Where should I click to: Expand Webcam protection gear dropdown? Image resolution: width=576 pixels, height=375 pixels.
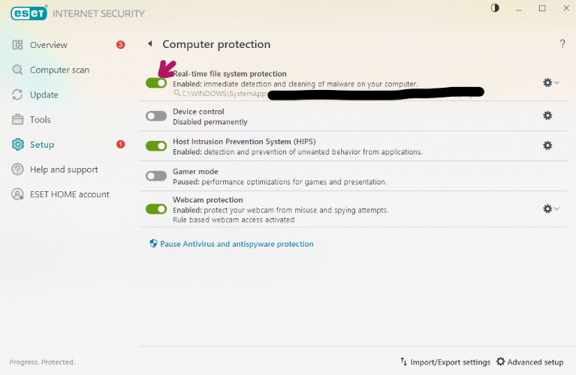[x=551, y=209]
